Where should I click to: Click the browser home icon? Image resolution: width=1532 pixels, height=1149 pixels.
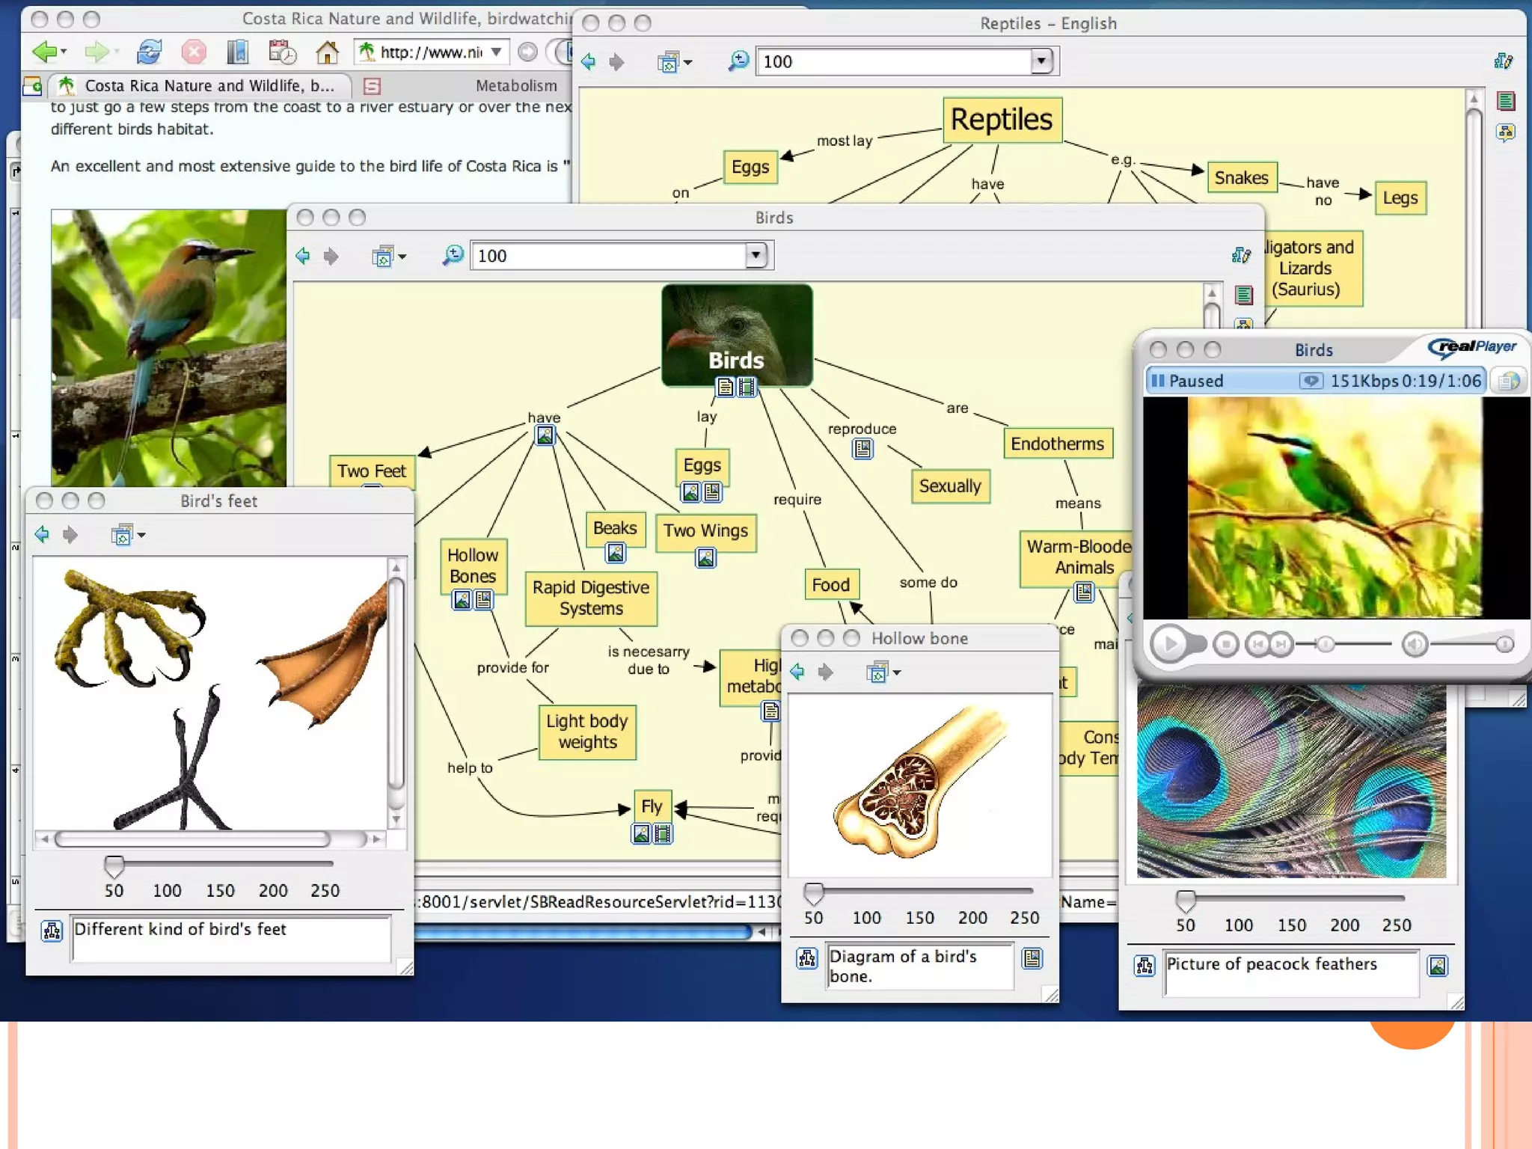[327, 52]
